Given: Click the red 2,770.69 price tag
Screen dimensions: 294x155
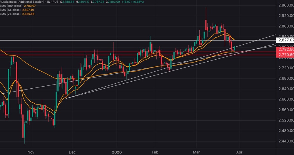Looking at the screenshot, I should tap(285, 55).
